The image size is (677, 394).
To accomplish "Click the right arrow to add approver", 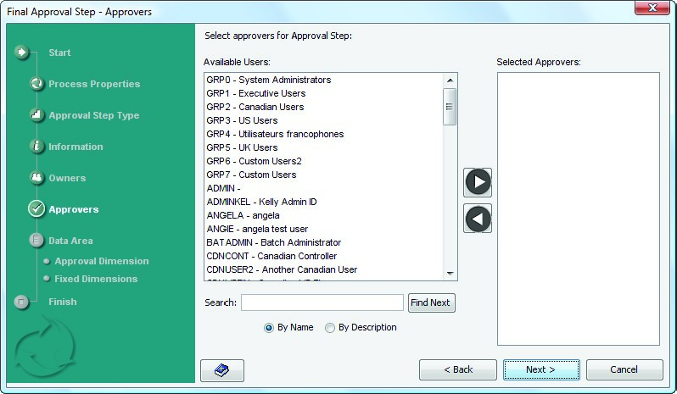I will [478, 182].
